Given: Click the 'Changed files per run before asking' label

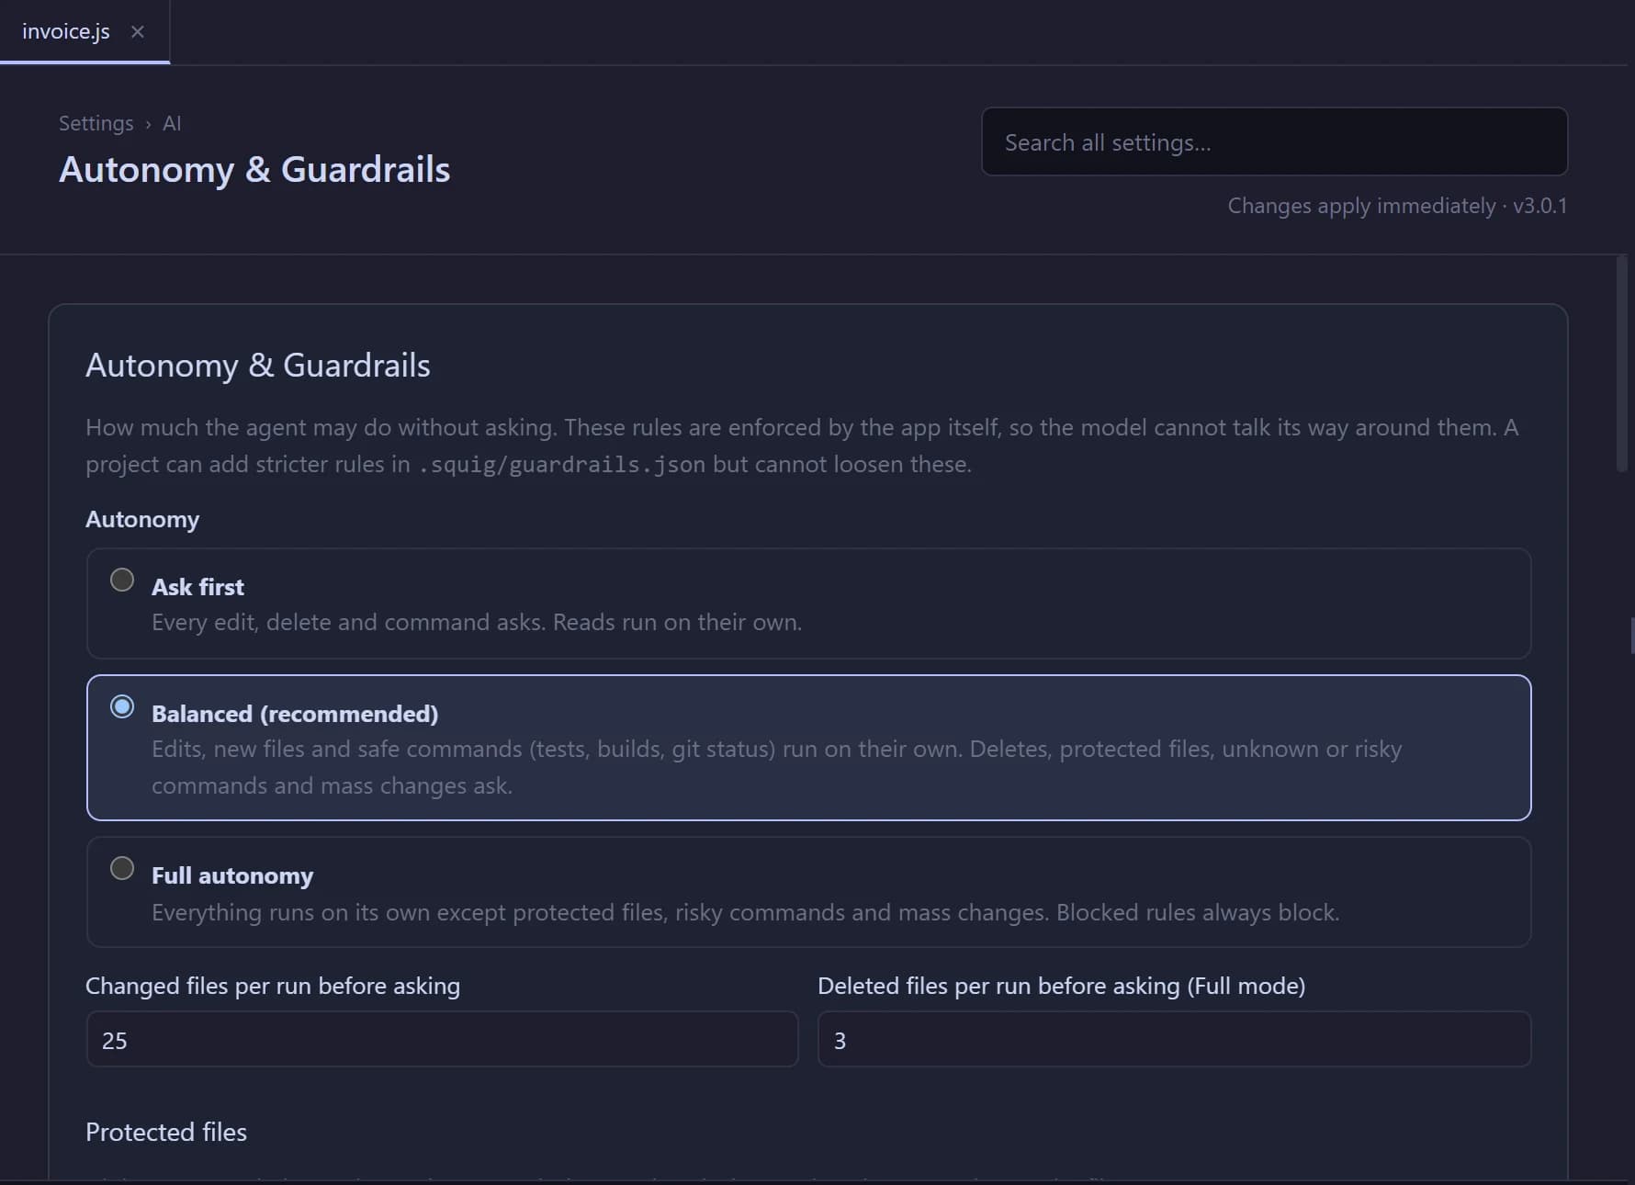Looking at the screenshot, I should click(273, 986).
